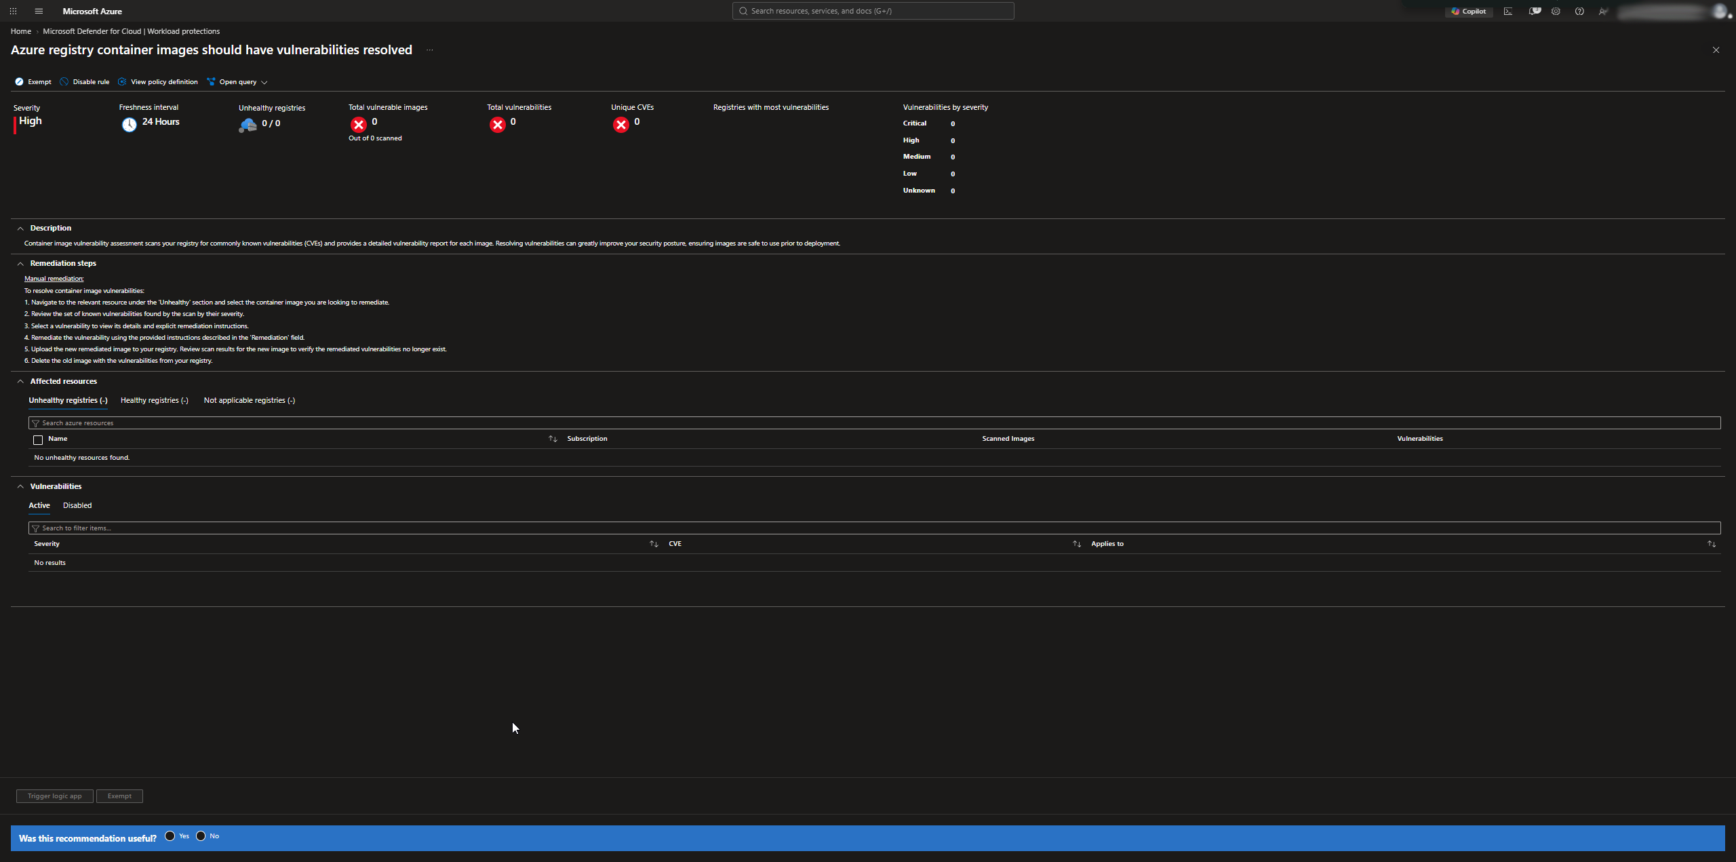Viewport: 1736px width, 862px height.
Task: Open portal settings gear
Action: (1556, 11)
